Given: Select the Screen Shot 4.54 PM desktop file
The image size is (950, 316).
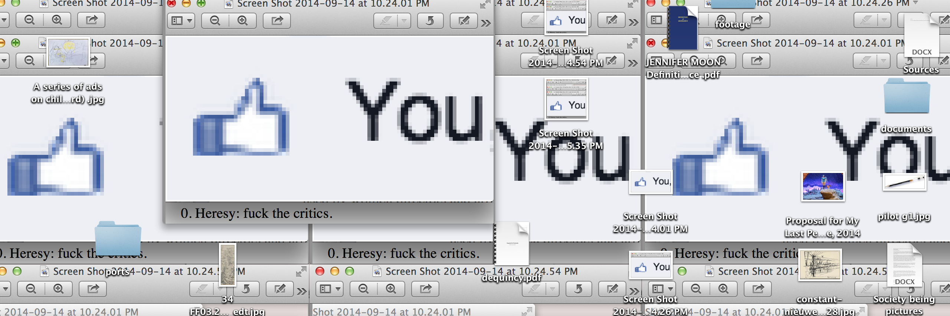Looking at the screenshot, I should pos(566,17).
